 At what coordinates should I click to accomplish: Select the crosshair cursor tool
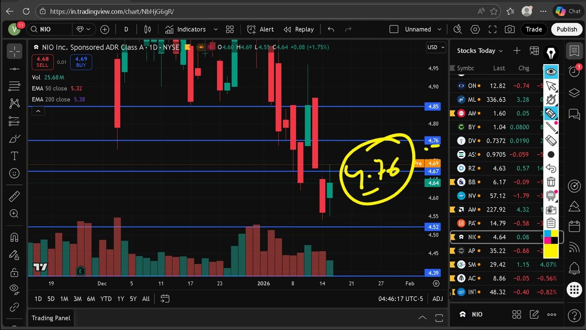14,51
